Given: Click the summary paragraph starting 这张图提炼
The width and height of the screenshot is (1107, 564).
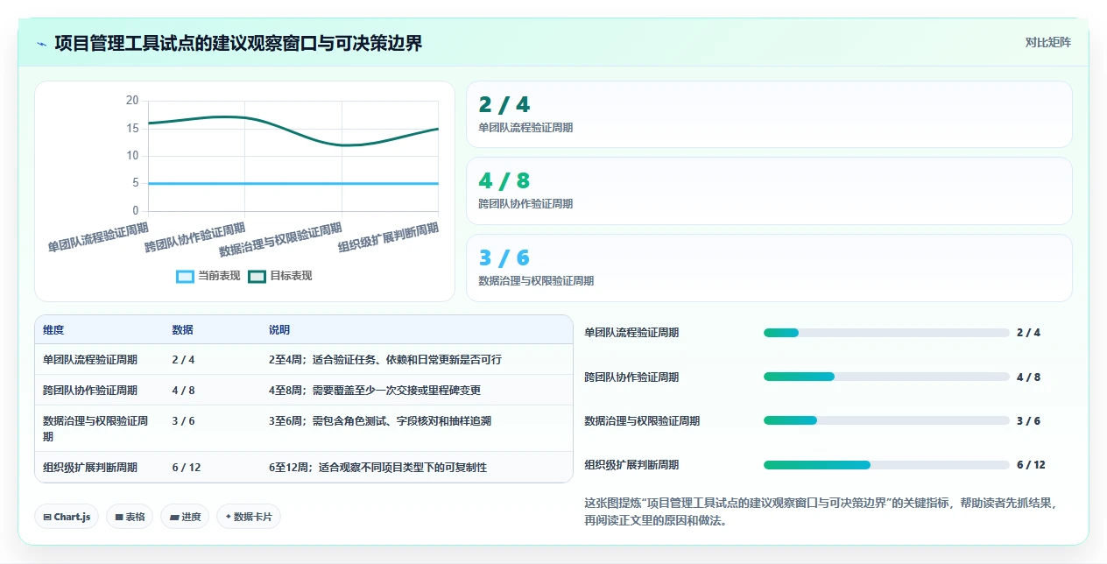Looking at the screenshot, I should click(821, 511).
